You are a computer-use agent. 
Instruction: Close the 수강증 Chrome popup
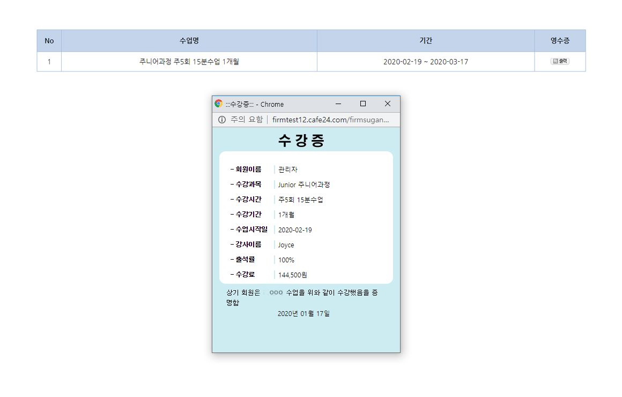pyautogui.click(x=388, y=104)
